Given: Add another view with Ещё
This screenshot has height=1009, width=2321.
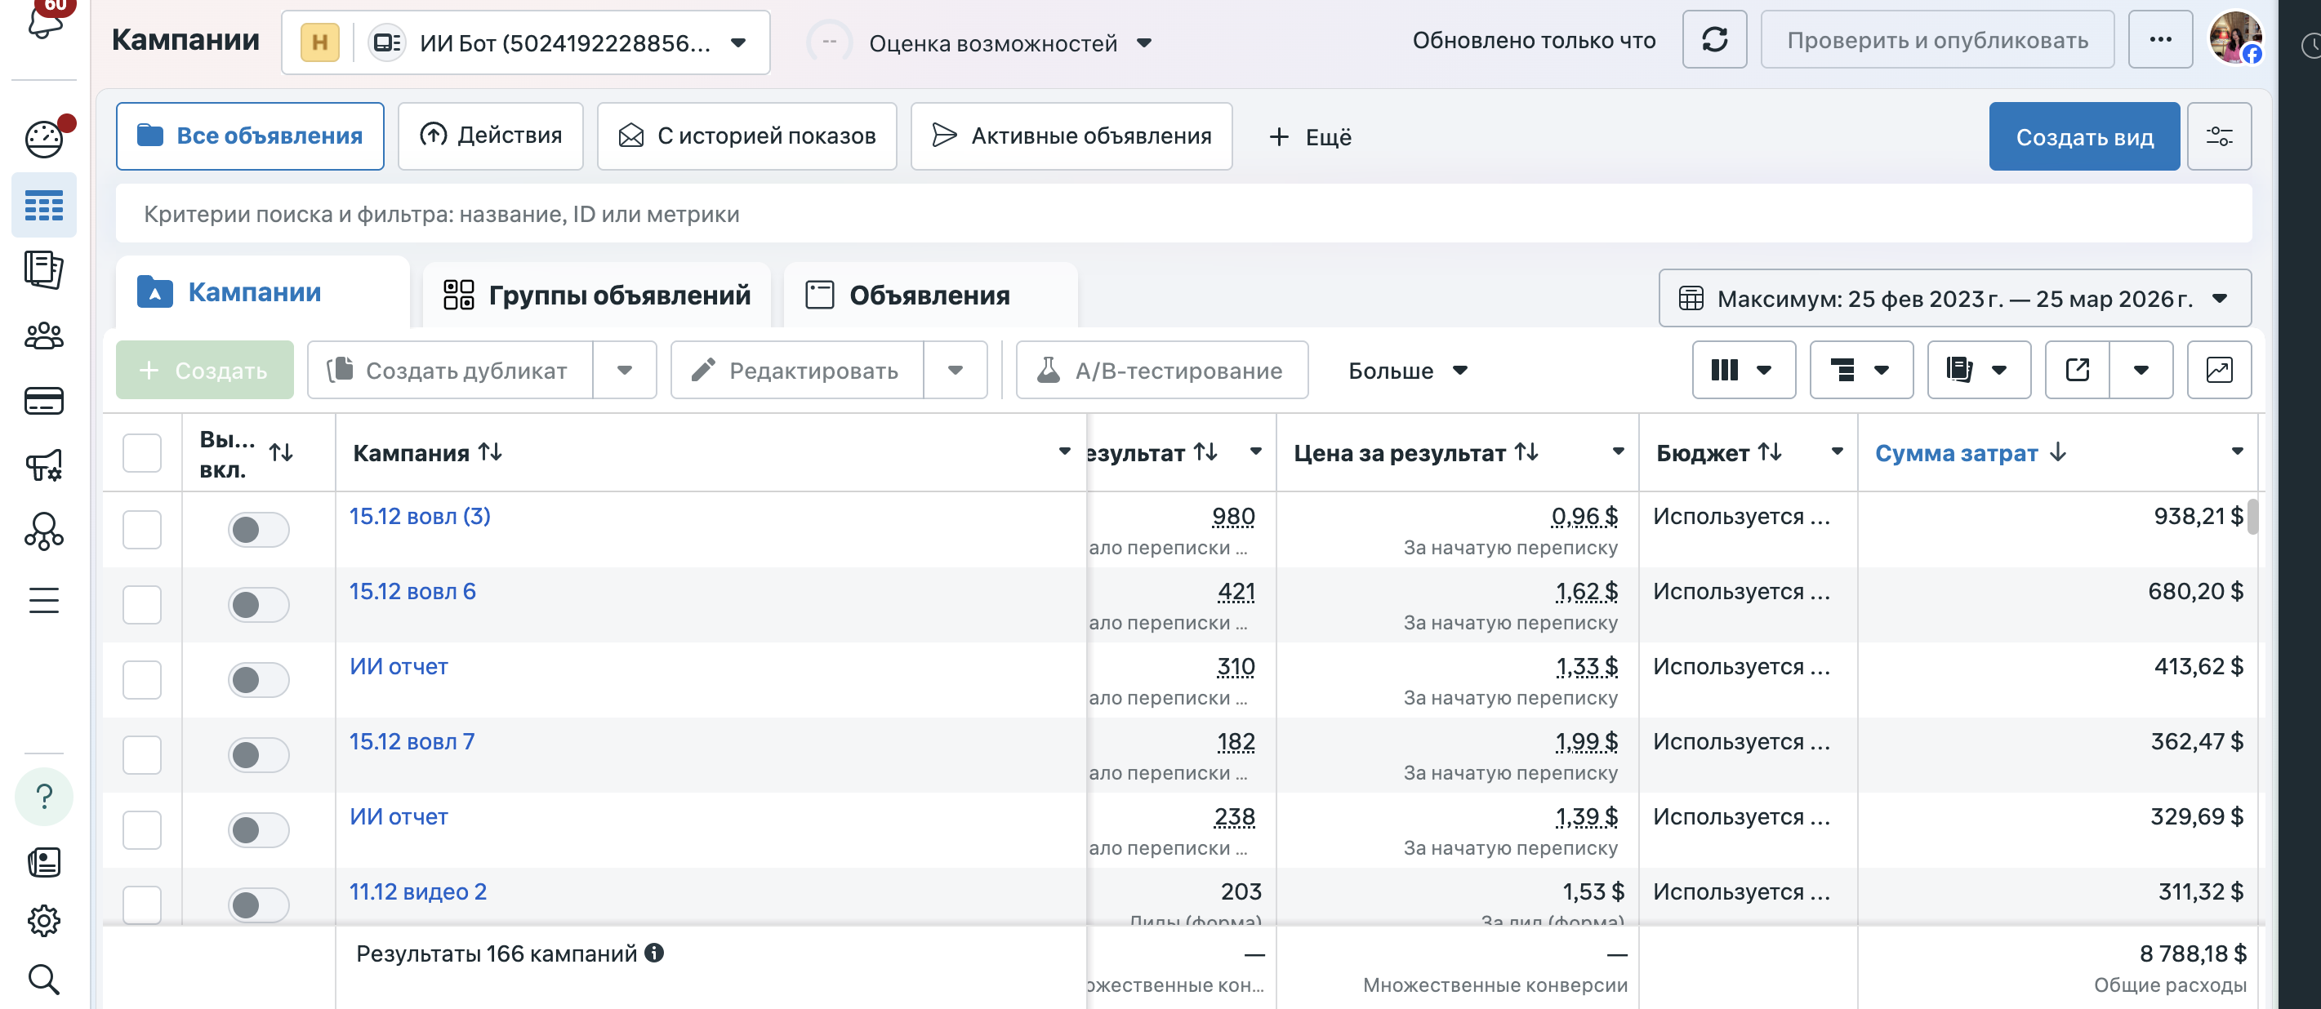Looking at the screenshot, I should pos(1311,137).
